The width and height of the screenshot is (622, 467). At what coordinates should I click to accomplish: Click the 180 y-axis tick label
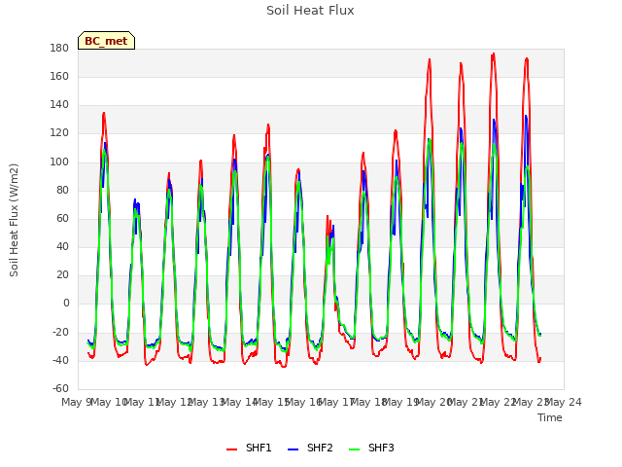point(59,49)
